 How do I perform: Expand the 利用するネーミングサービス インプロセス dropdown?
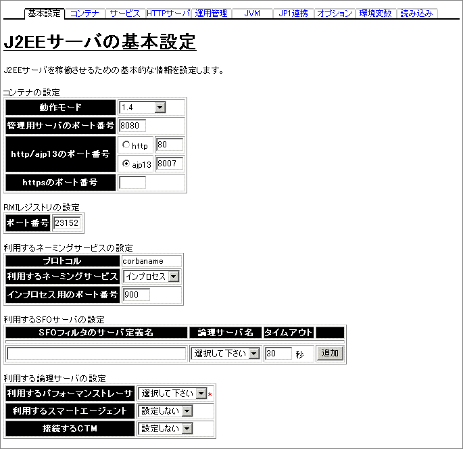[x=151, y=277]
